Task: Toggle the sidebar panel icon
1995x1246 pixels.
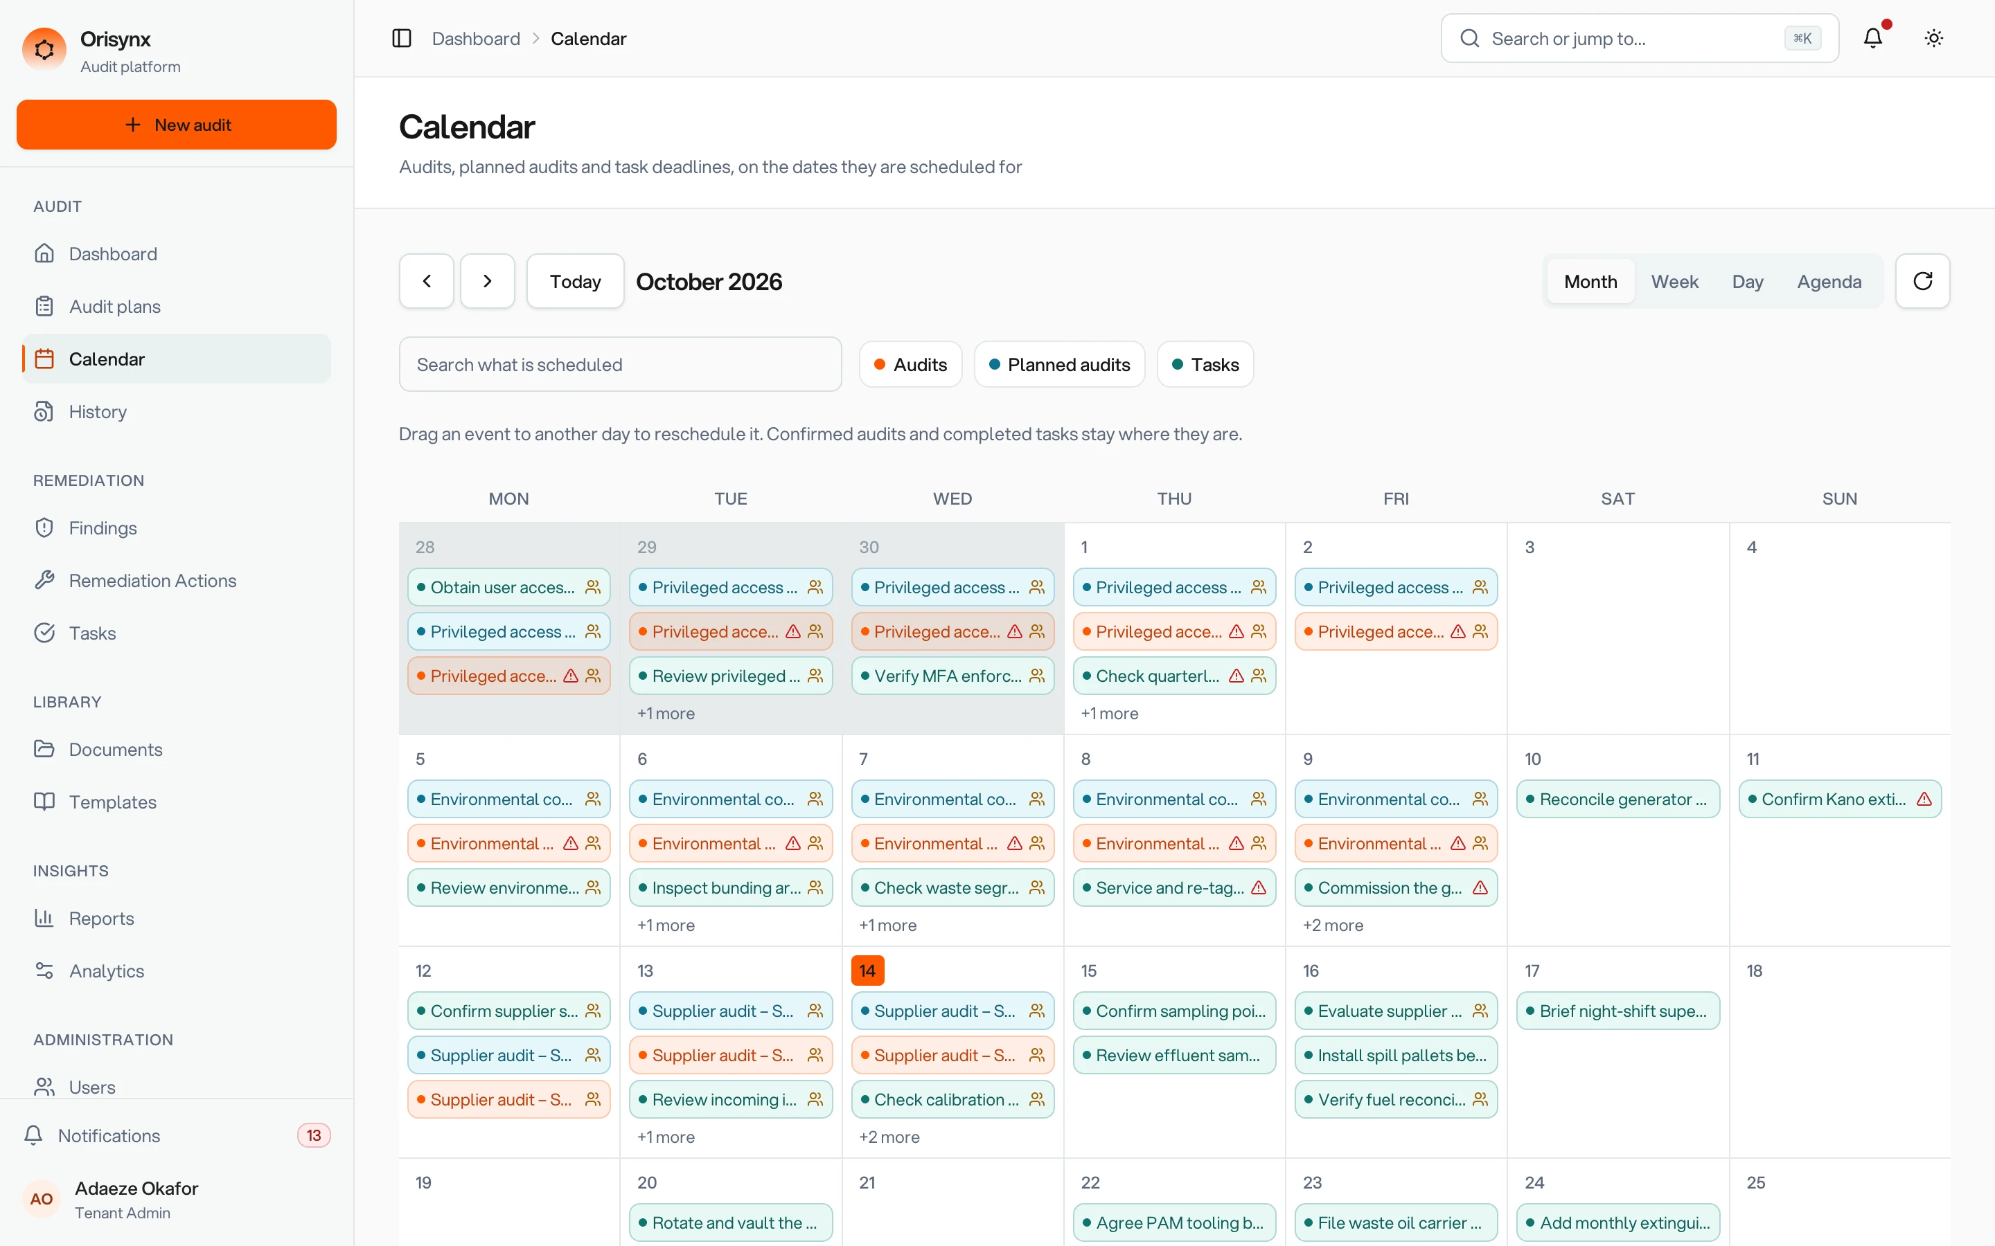Action: click(x=402, y=39)
